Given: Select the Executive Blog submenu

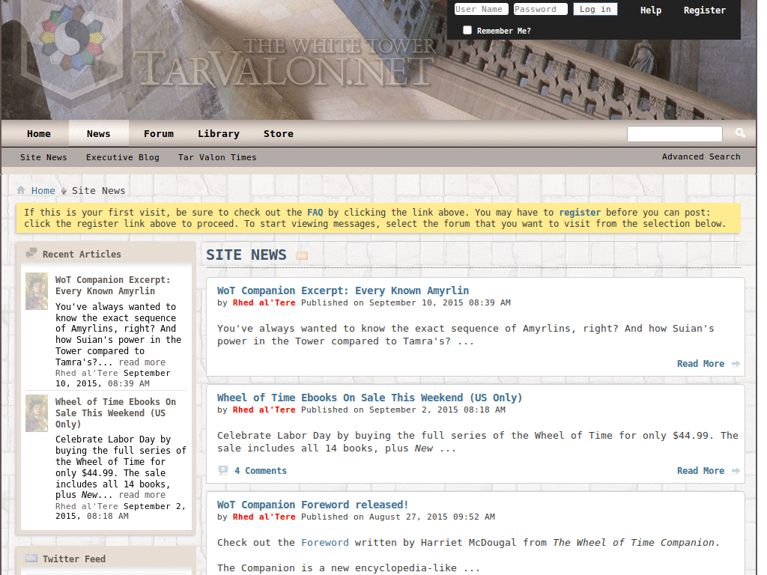Looking at the screenshot, I should (x=123, y=157).
